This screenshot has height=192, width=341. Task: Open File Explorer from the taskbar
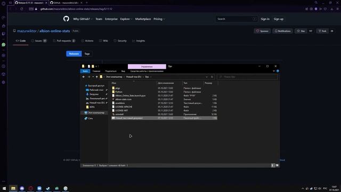[x=13, y=188]
